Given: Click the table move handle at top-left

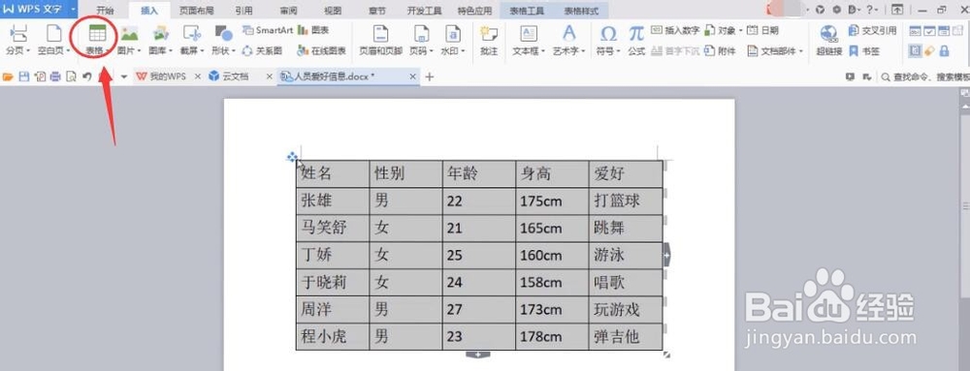Looking at the screenshot, I should (292, 157).
